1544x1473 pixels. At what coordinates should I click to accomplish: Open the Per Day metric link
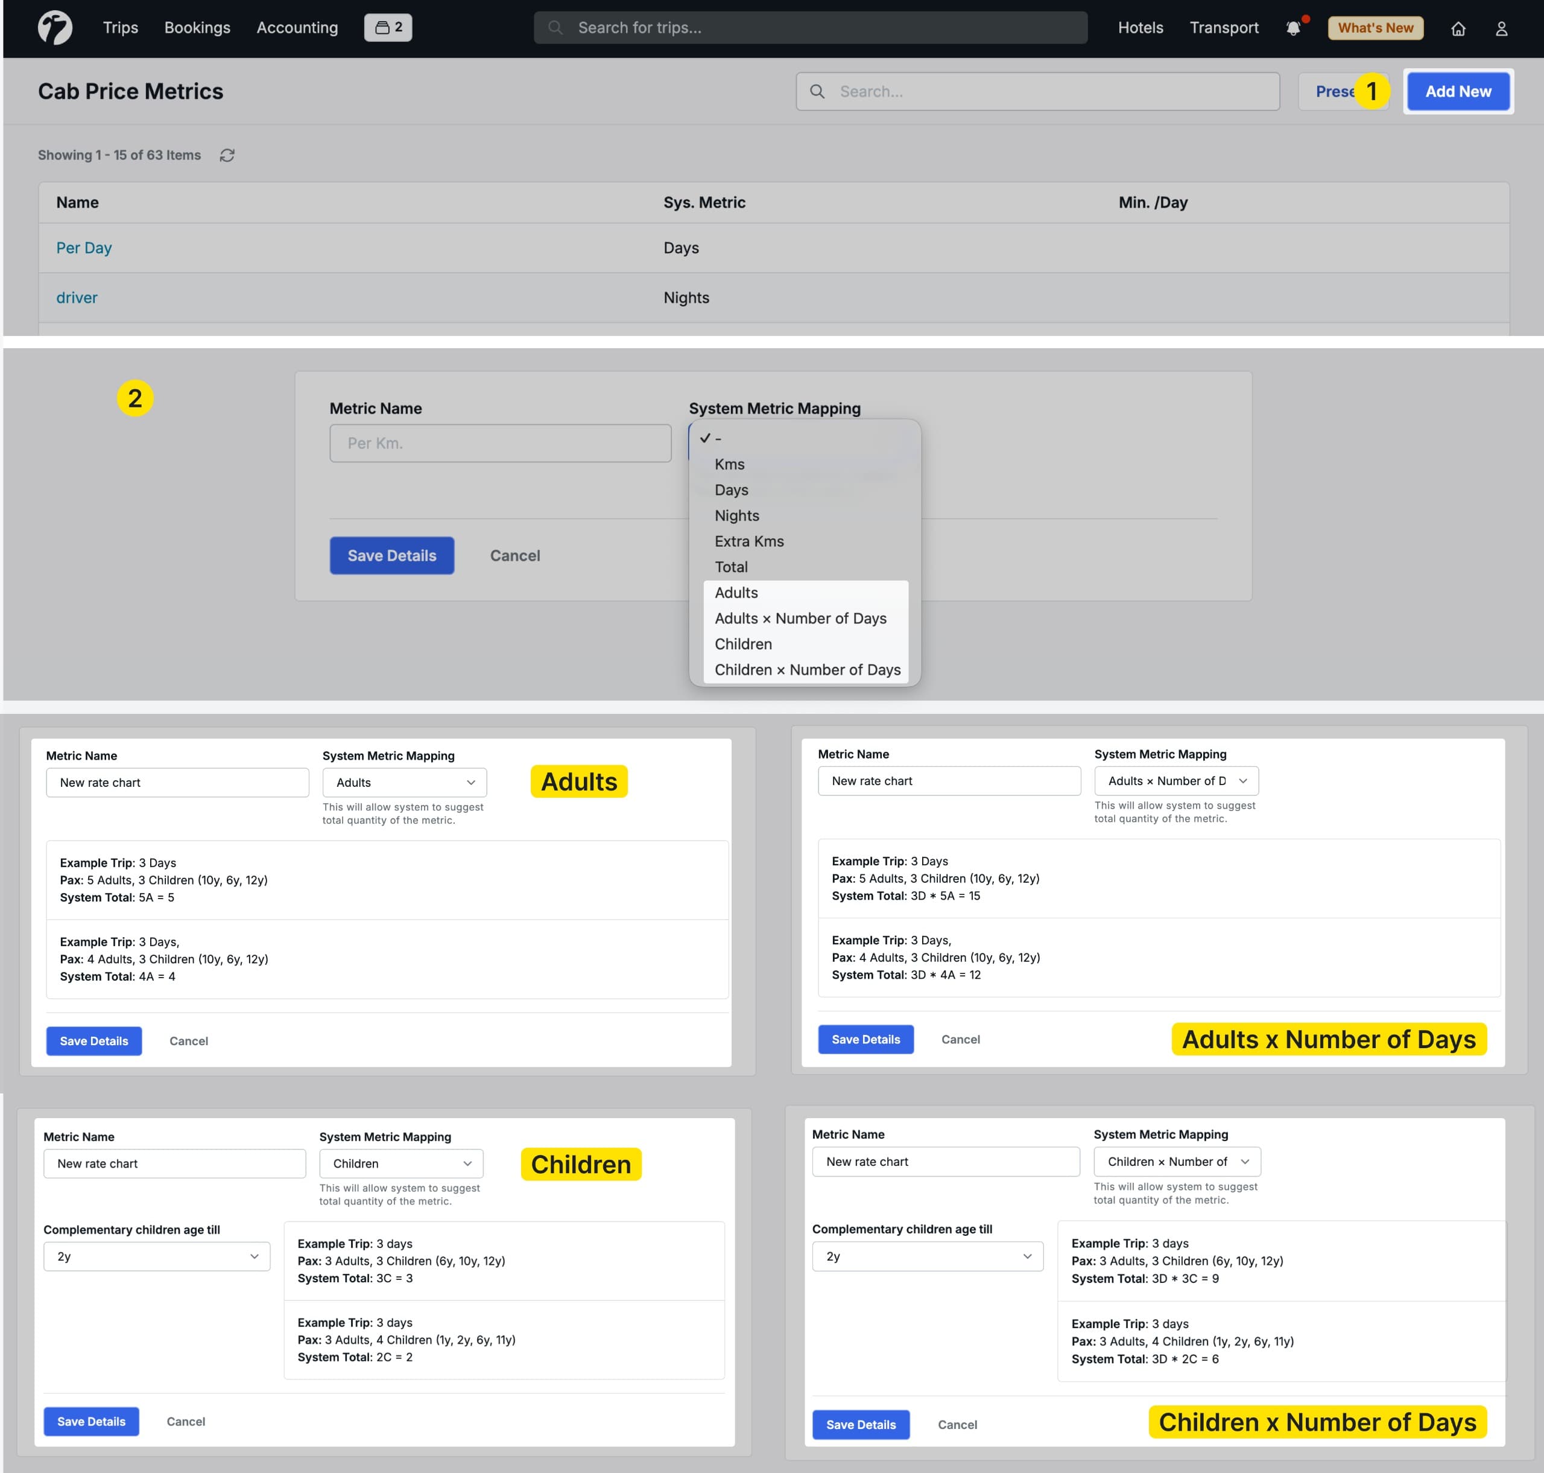(x=83, y=247)
